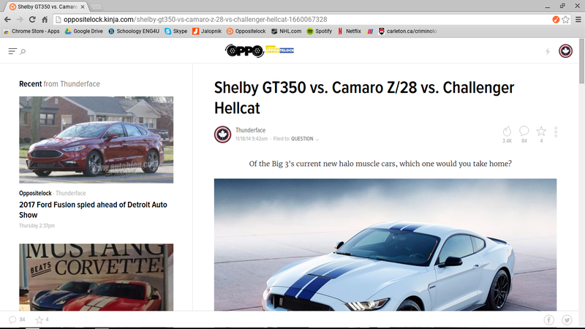Open the article's three-dot options menu
The width and height of the screenshot is (585, 329).
click(556, 132)
